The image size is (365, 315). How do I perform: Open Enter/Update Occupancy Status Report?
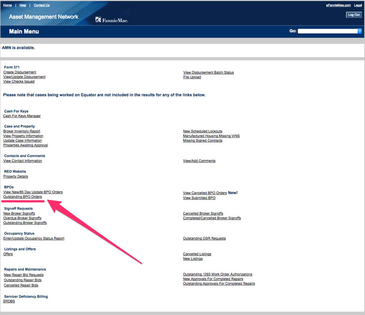pyautogui.click(x=34, y=238)
